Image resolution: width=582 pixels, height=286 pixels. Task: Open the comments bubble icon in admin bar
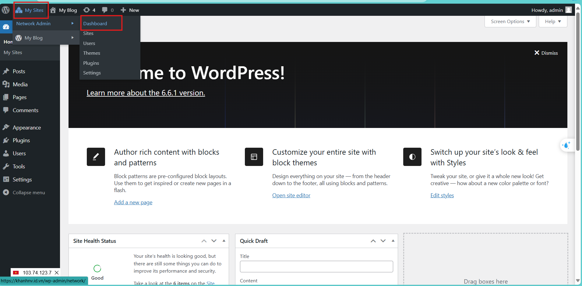[x=105, y=10]
